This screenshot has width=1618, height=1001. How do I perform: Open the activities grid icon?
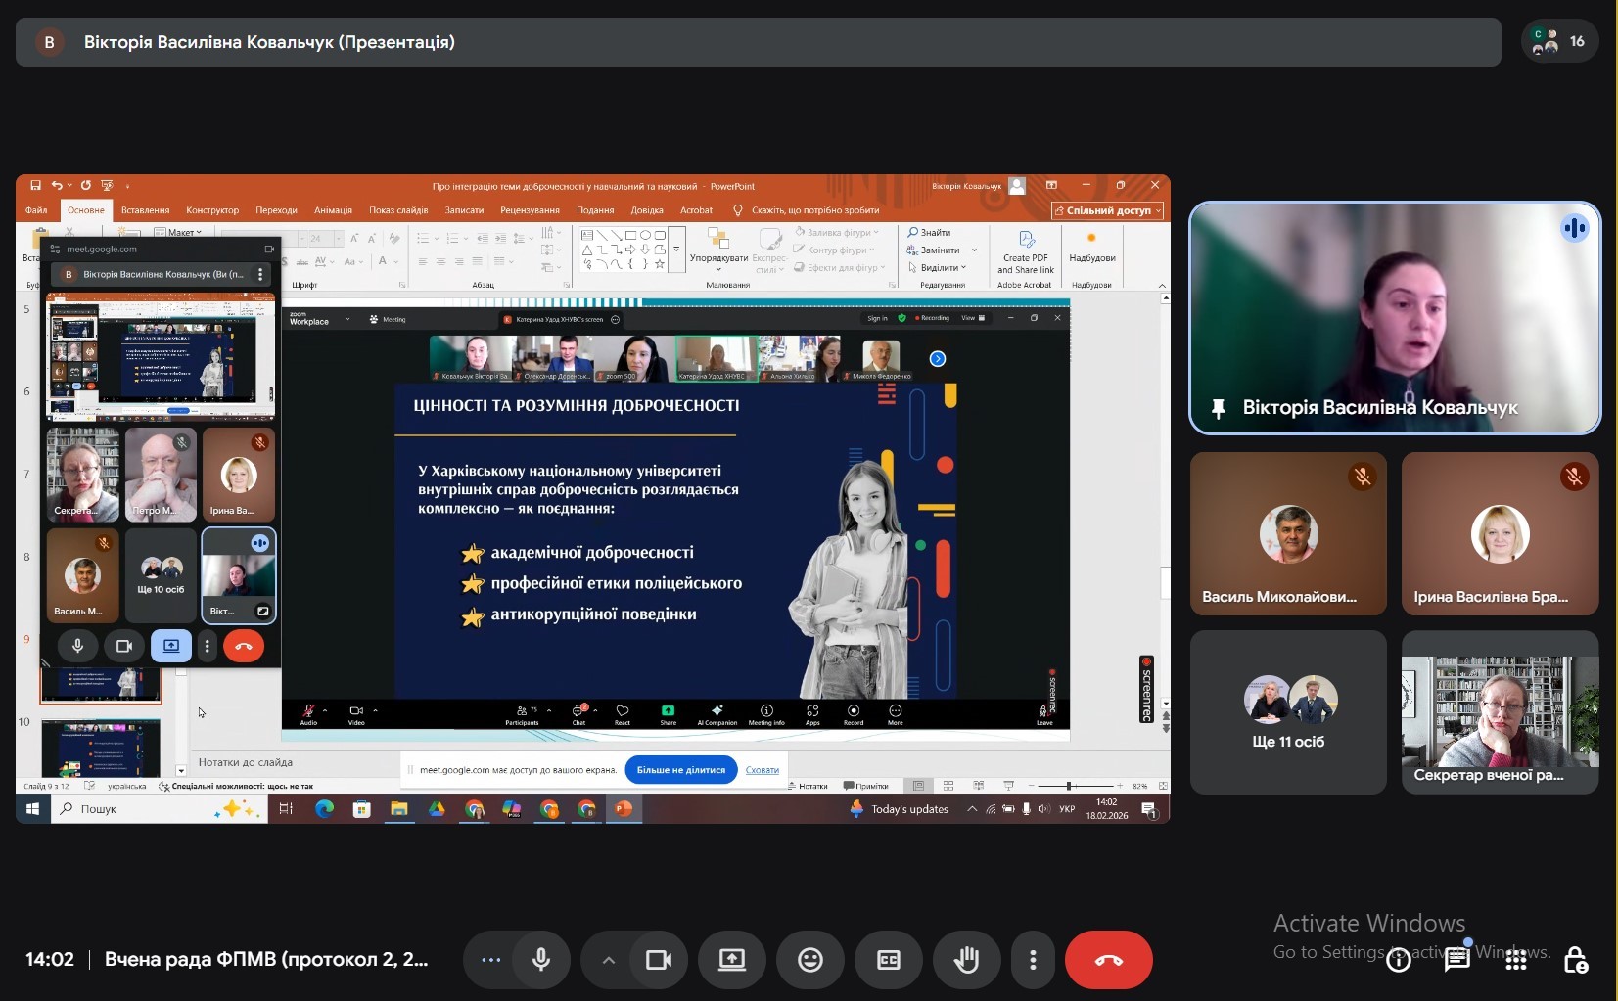[1516, 960]
